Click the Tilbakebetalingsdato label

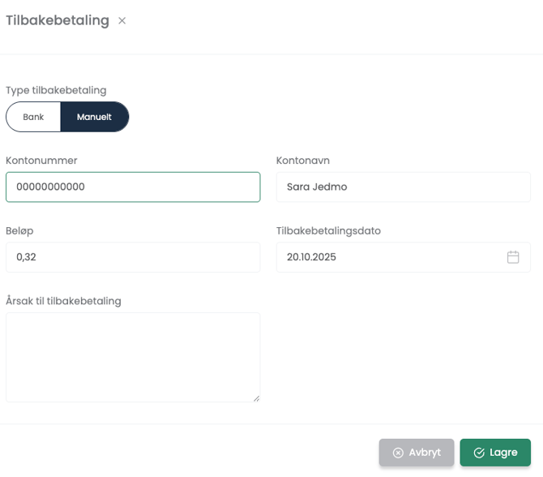pos(328,230)
